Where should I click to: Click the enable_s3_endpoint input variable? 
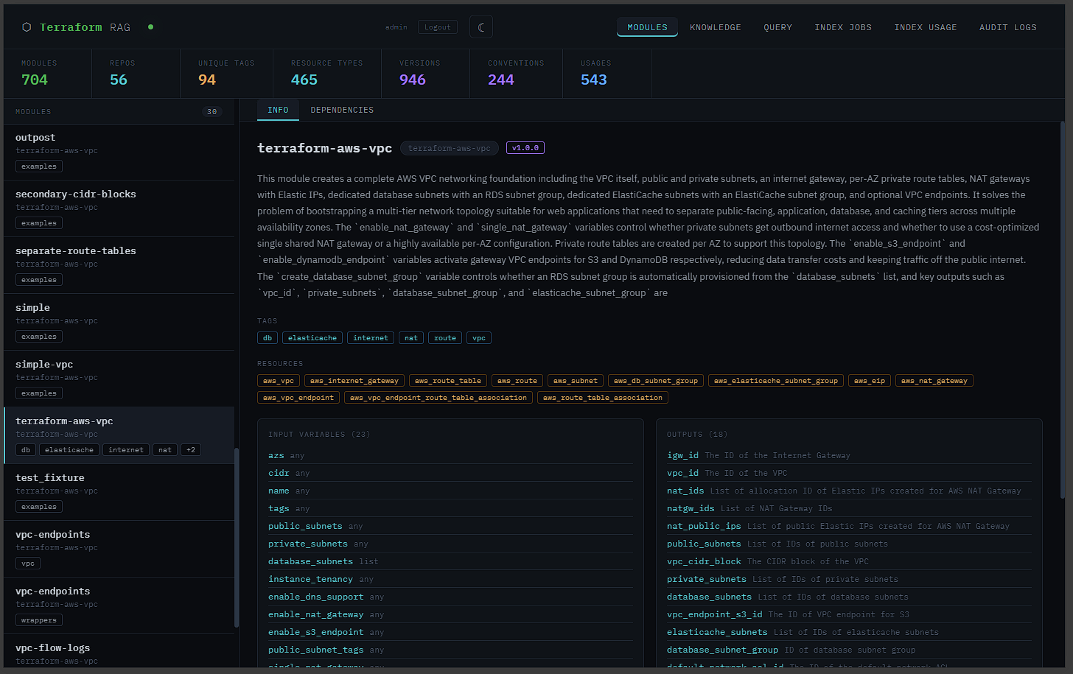pos(450,632)
